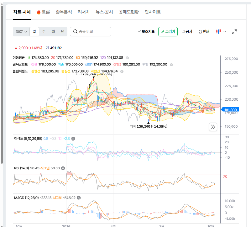
Task: Click the candlestick chart type icon
Action: point(218,32)
